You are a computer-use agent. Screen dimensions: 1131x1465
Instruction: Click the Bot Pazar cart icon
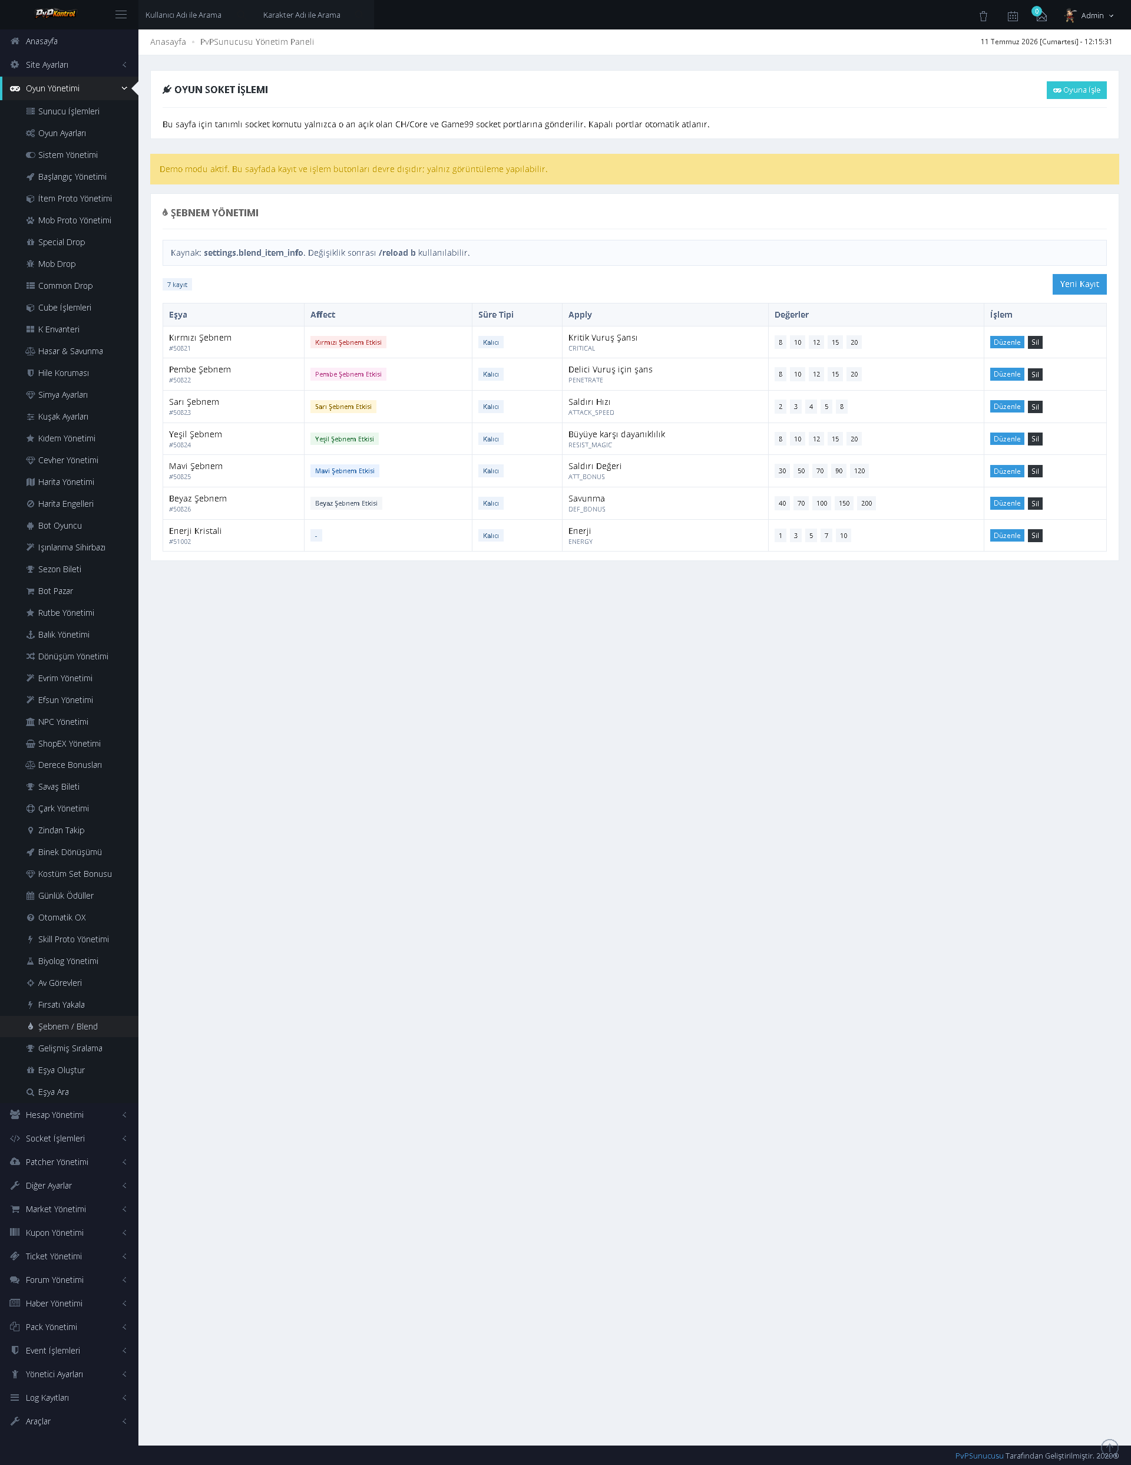tap(30, 591)
